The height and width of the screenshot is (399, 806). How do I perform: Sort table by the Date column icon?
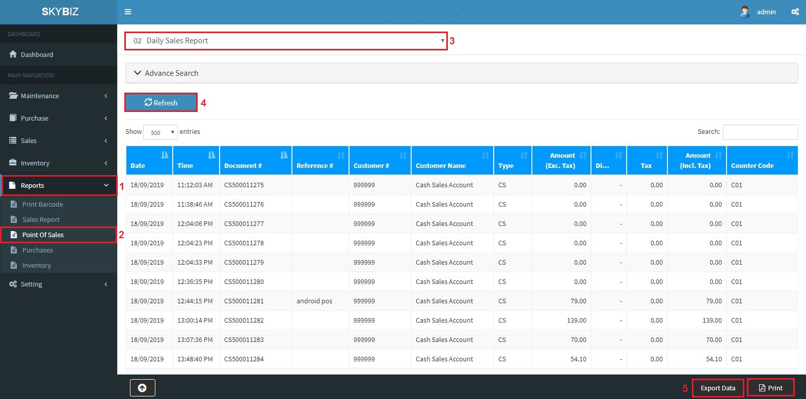(x=165, y=155)
